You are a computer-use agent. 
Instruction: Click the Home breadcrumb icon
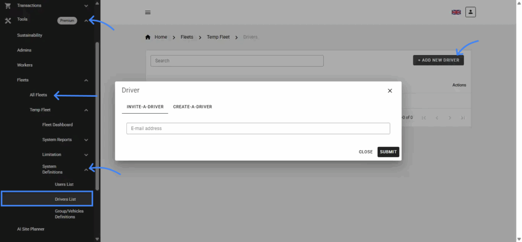tap(148, 37)
